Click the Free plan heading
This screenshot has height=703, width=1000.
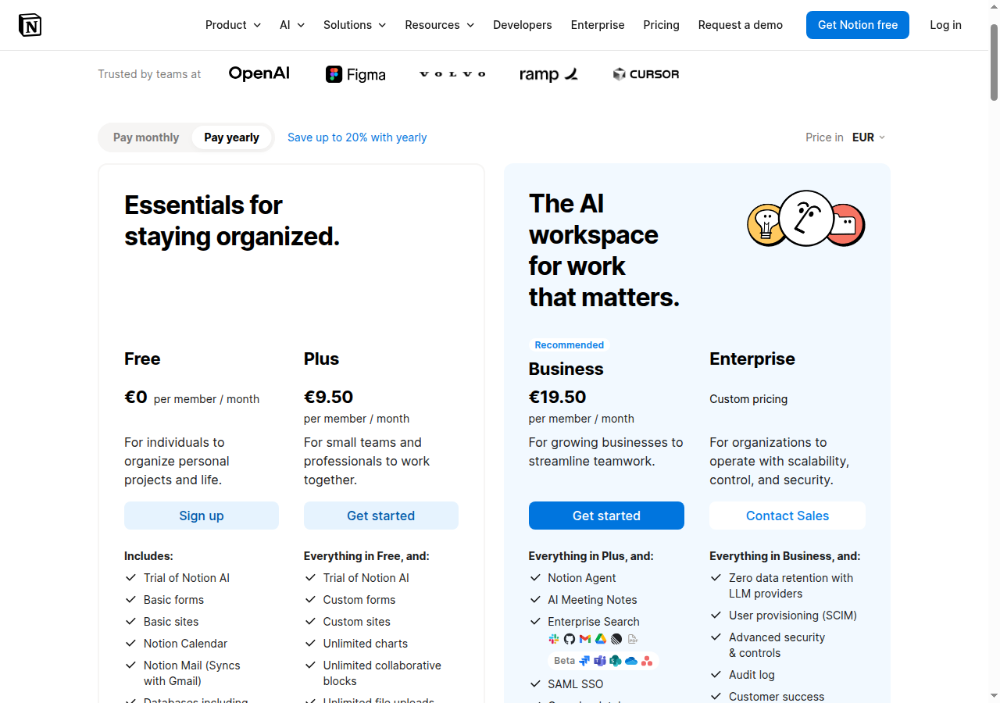pos(142,359)
